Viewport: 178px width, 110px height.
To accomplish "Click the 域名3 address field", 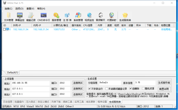I will coord(31,94).
